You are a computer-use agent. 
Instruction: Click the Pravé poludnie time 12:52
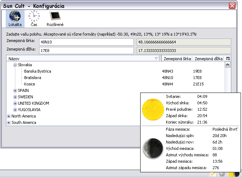pyautogui.click(x=202, y=109)
